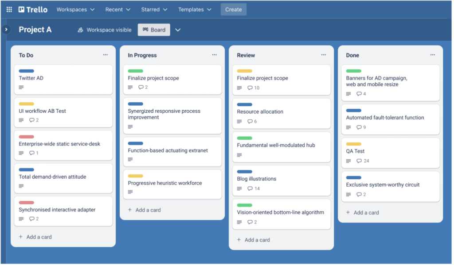Add a card to the Review list
The width and height of the screenshot is (454, 265).
click(253, 240)
